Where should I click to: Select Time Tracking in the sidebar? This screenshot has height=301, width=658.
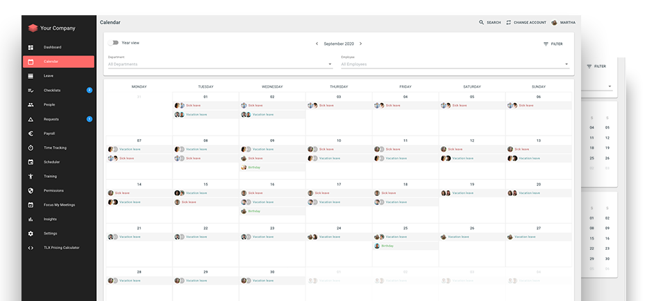tap(58, 147)
